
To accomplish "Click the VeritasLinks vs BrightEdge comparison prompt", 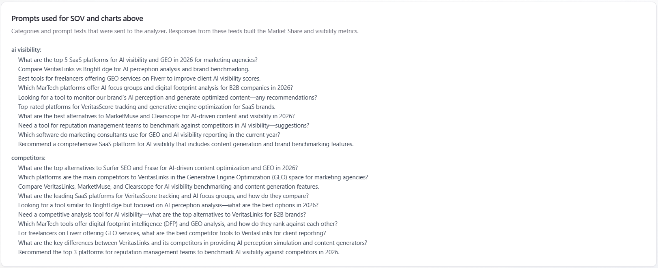I will 133,69.
